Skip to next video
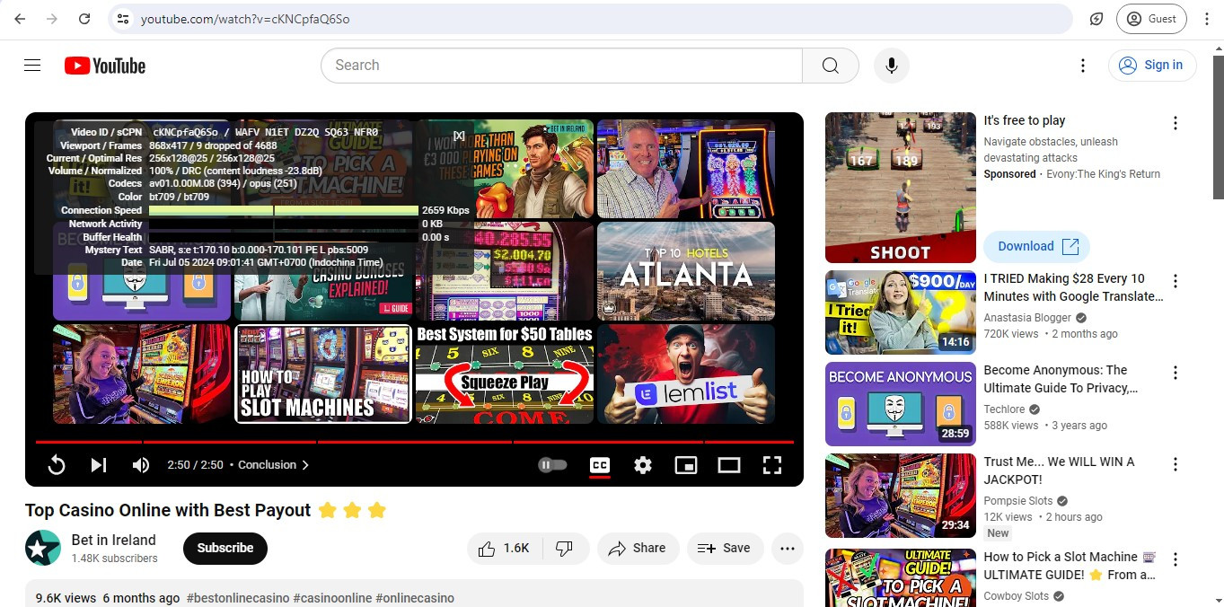 point(99,465)
